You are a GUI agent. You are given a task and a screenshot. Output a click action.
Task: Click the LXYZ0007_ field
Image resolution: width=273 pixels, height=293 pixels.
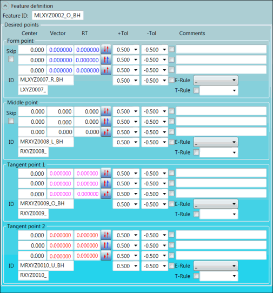33,90
